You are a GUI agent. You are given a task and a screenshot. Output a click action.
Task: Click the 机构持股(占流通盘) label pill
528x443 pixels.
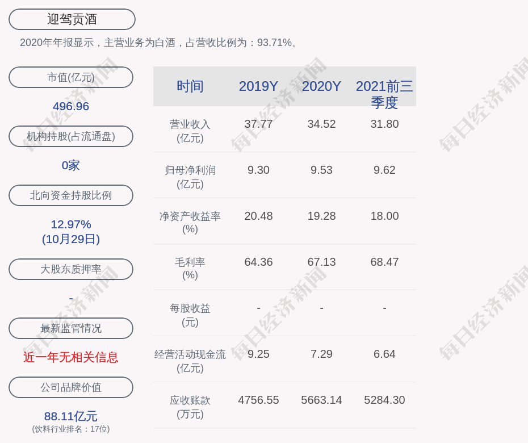pyautogui.click(x=71, y=136)
